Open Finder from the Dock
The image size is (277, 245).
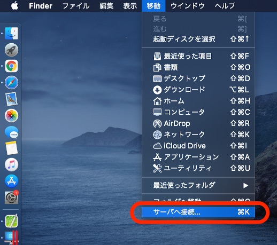11,33
